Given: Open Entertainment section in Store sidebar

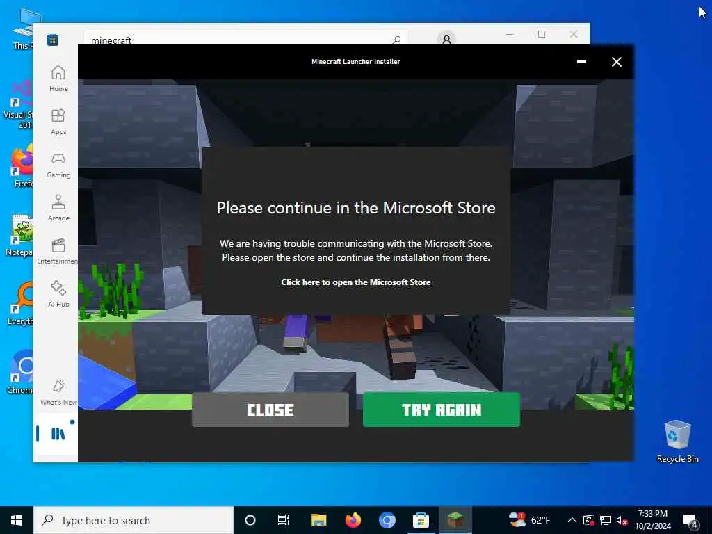Looking at the screenshot, I should tap(58, 251).
